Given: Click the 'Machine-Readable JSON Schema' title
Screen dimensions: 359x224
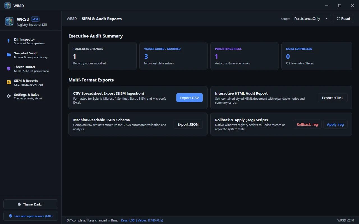Looking at the screenshot, I should pos(102,120).
